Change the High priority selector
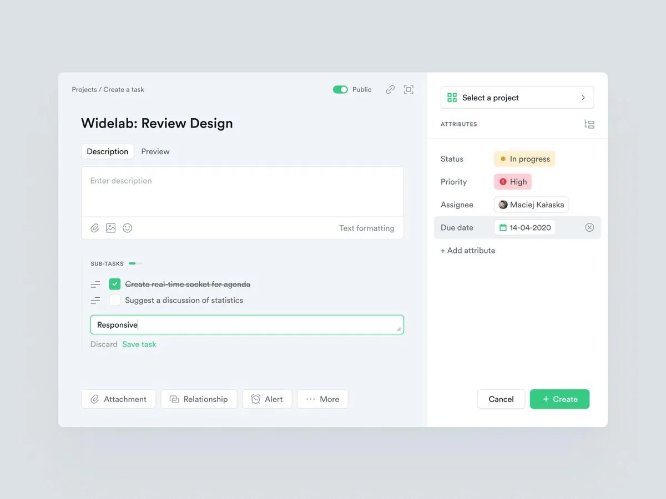Image resolution: width=666 pixels, height=499 pixels. 512,182
